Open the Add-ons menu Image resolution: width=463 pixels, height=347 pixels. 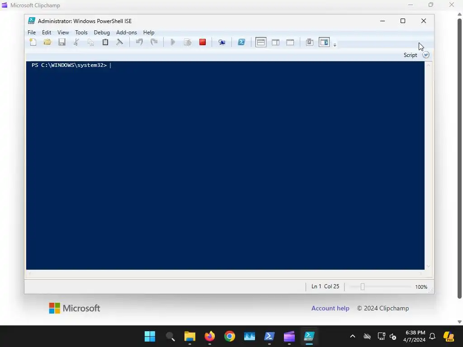(127, 33)
